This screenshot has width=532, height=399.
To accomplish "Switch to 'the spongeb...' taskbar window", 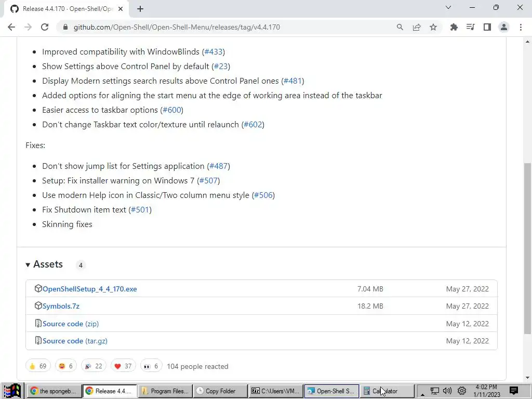I will pyautogui.click(x=54, y=391).
